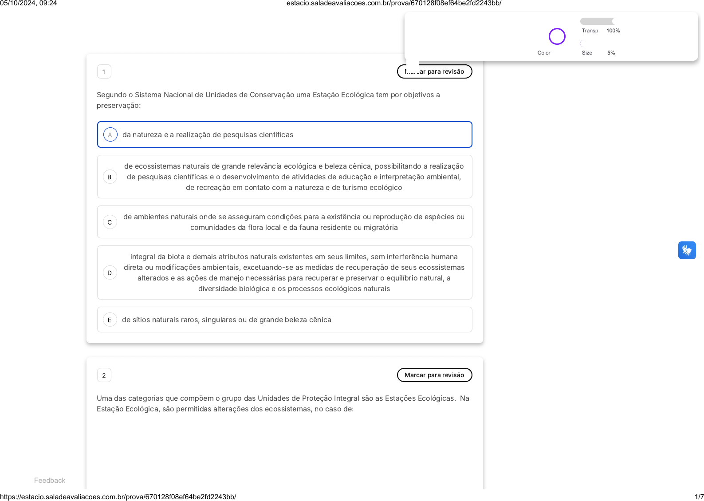Open the sign language accessibility widget
The height and width of the screenshot is (501, 704).
(x=686, y=250)
